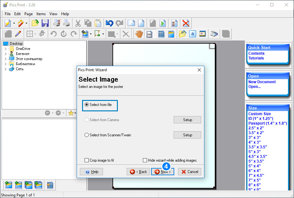Open the Items menu
The height and width of the screenshot is (198, 294).
[41, 14]
